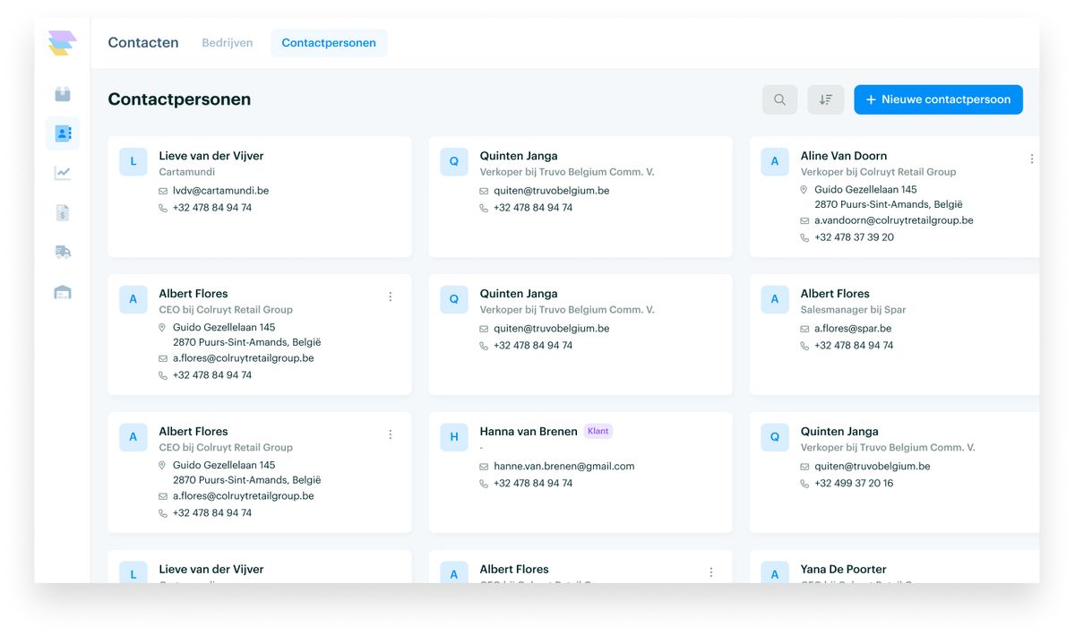The height and width of the screenshot is (636, 1075).
Task: Click email a.flores@spar.be
Action: [853, 329]
